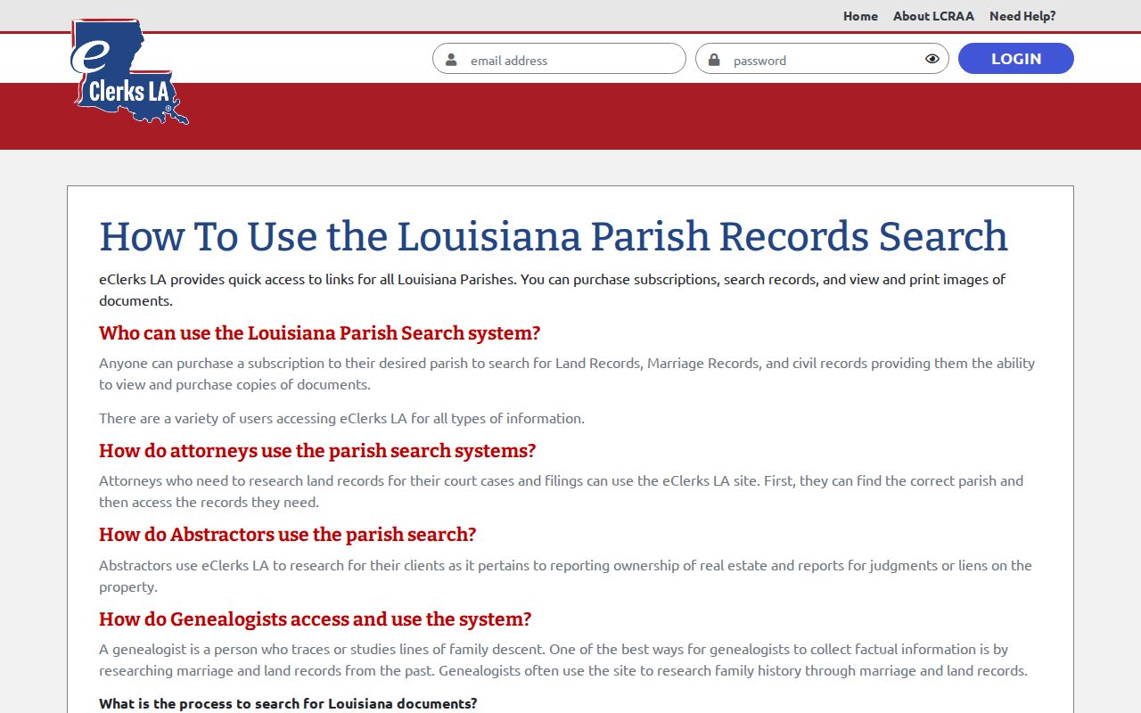The height and width of the screenshot is (713, 1141).
Task: Click the sentence "There are a variety of users accessing eClerks LA"
Action: 341,418
